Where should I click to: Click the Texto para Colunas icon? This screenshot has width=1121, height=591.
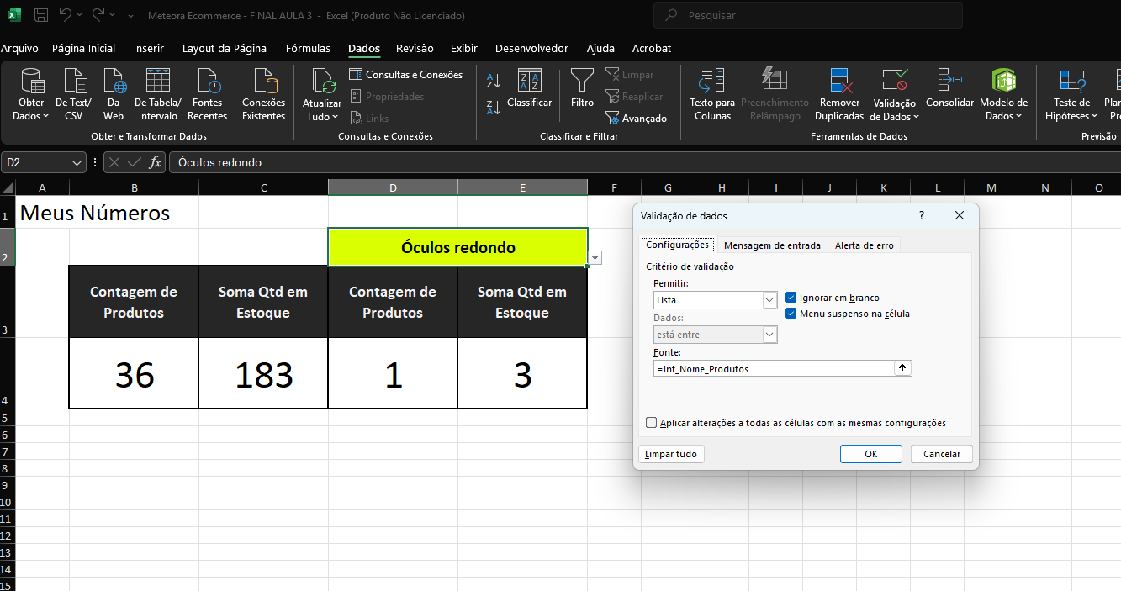(x=712, y=82)
